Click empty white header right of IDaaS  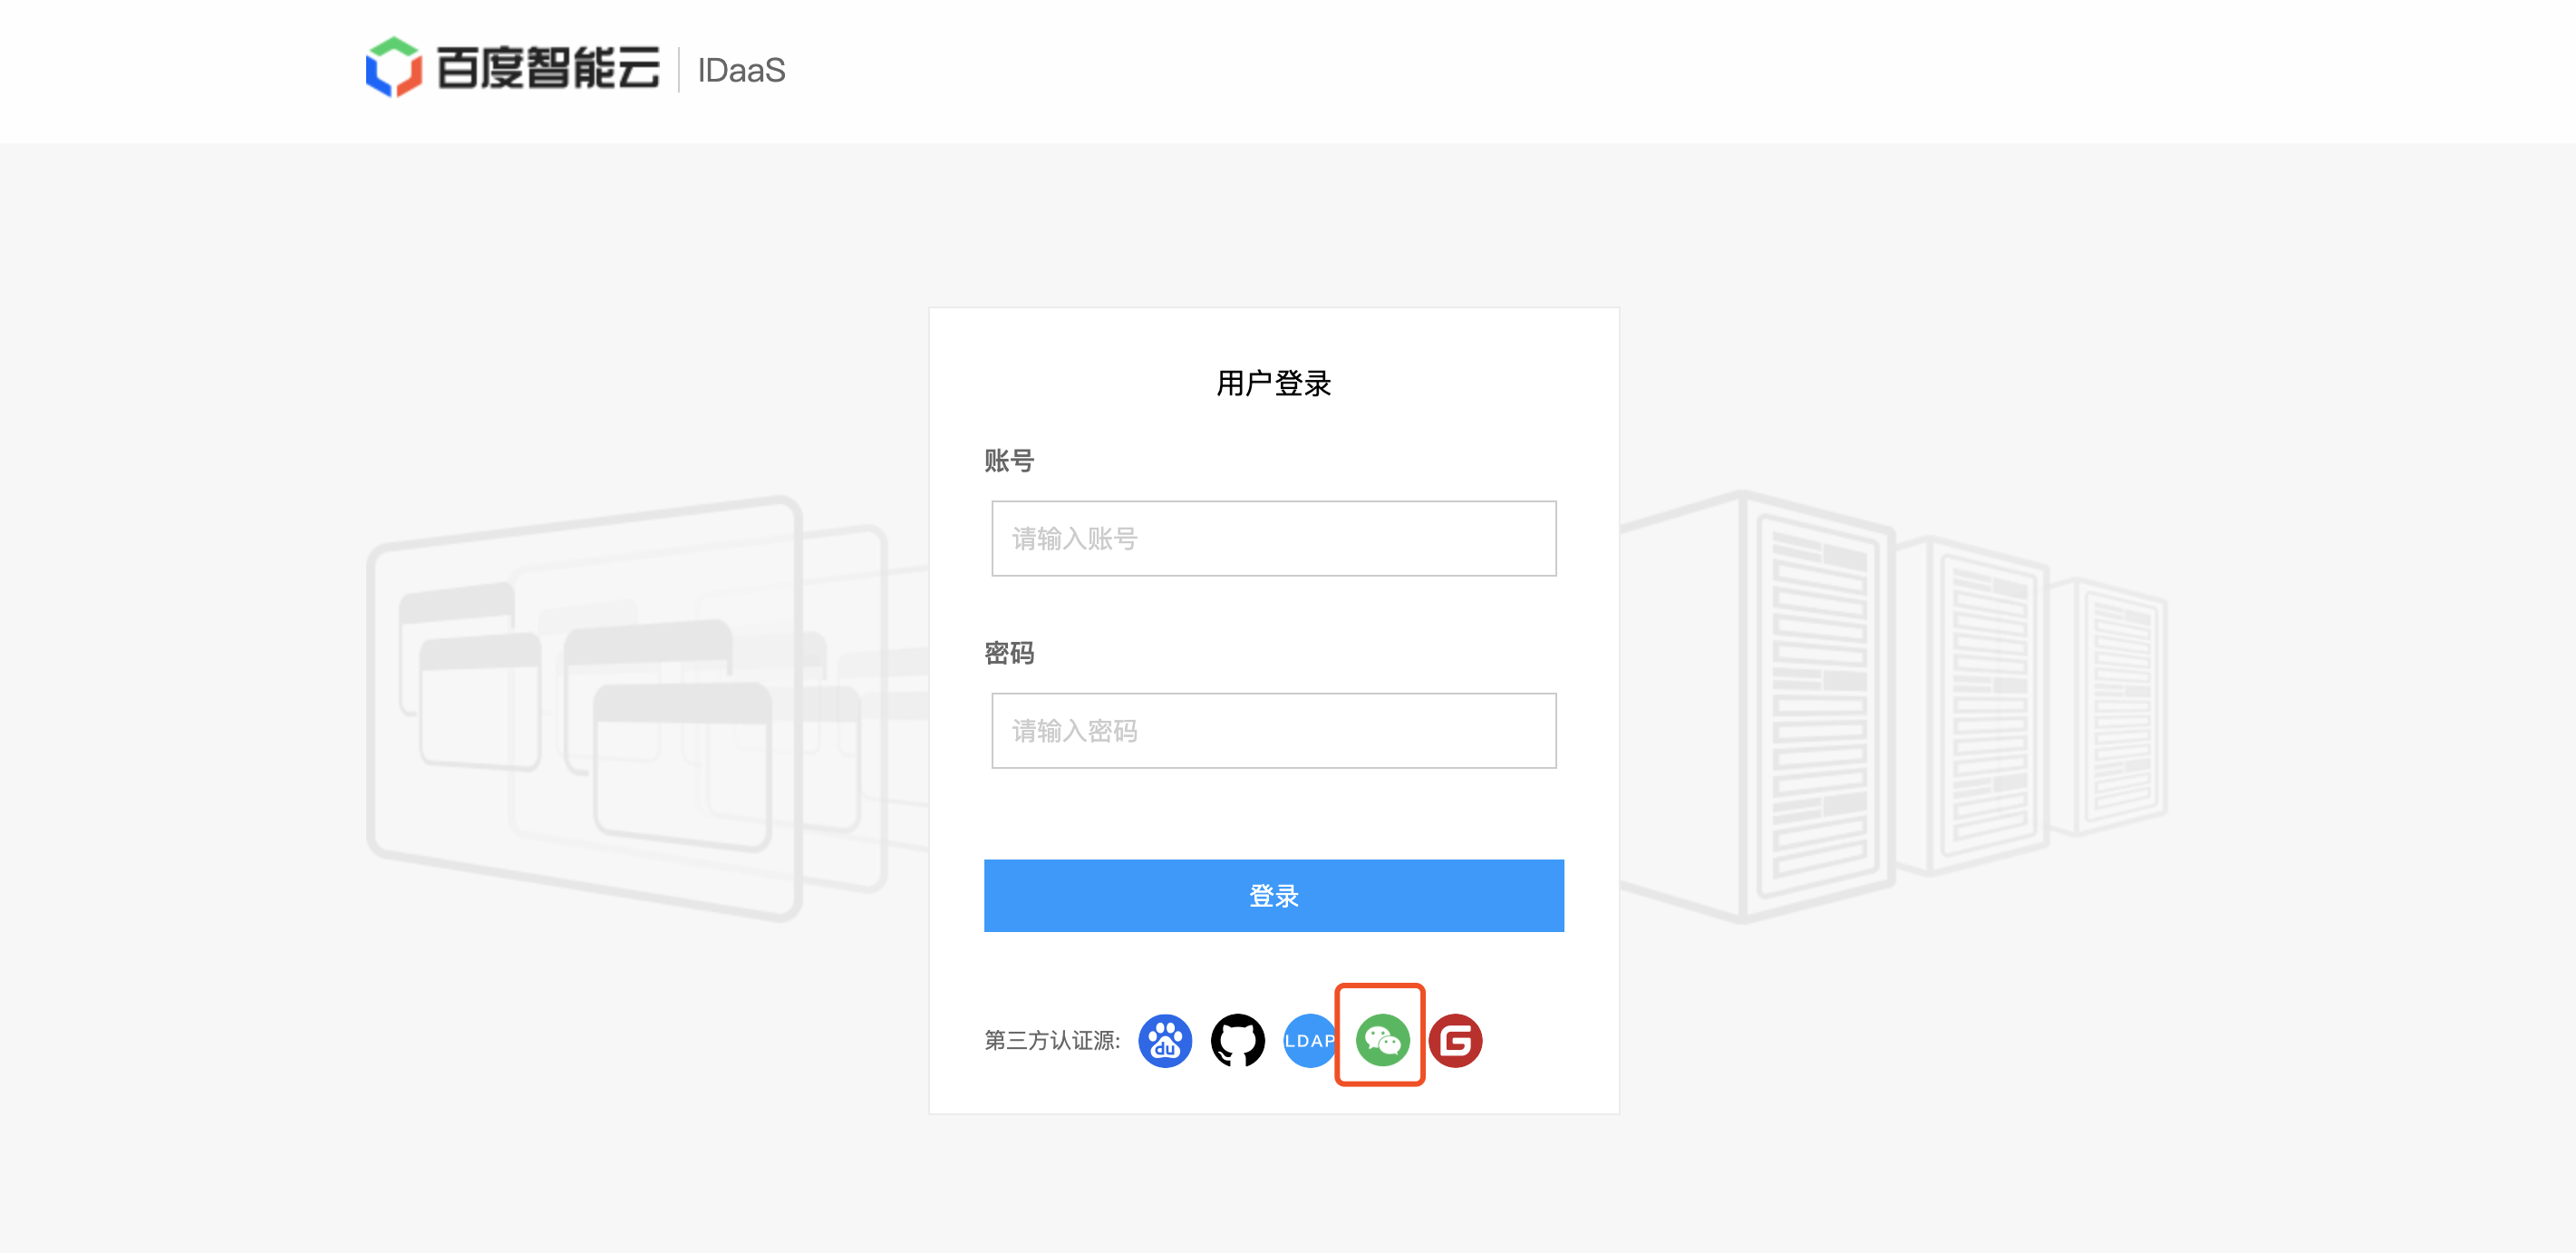[x=1600, y=70]
